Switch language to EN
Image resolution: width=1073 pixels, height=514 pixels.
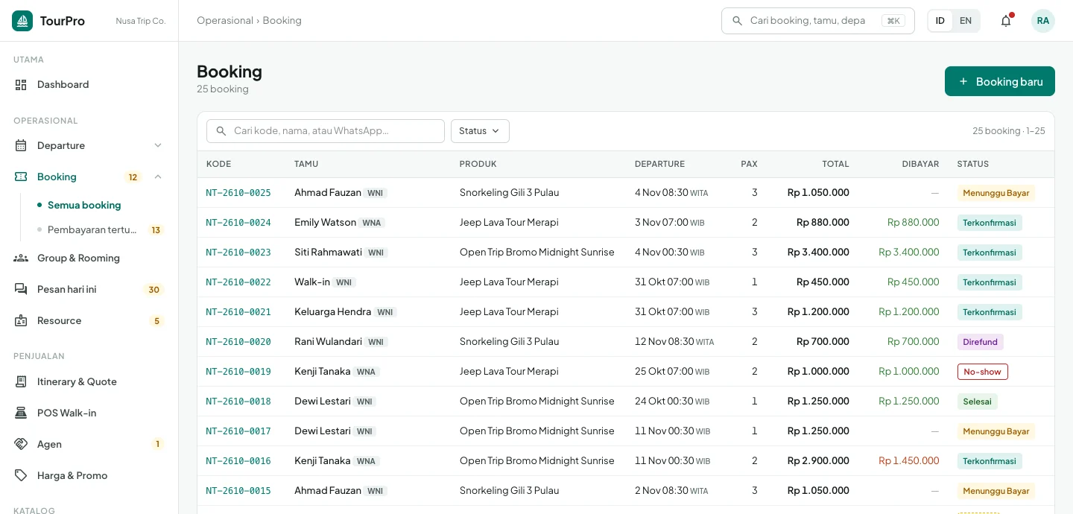click(966, 21)
